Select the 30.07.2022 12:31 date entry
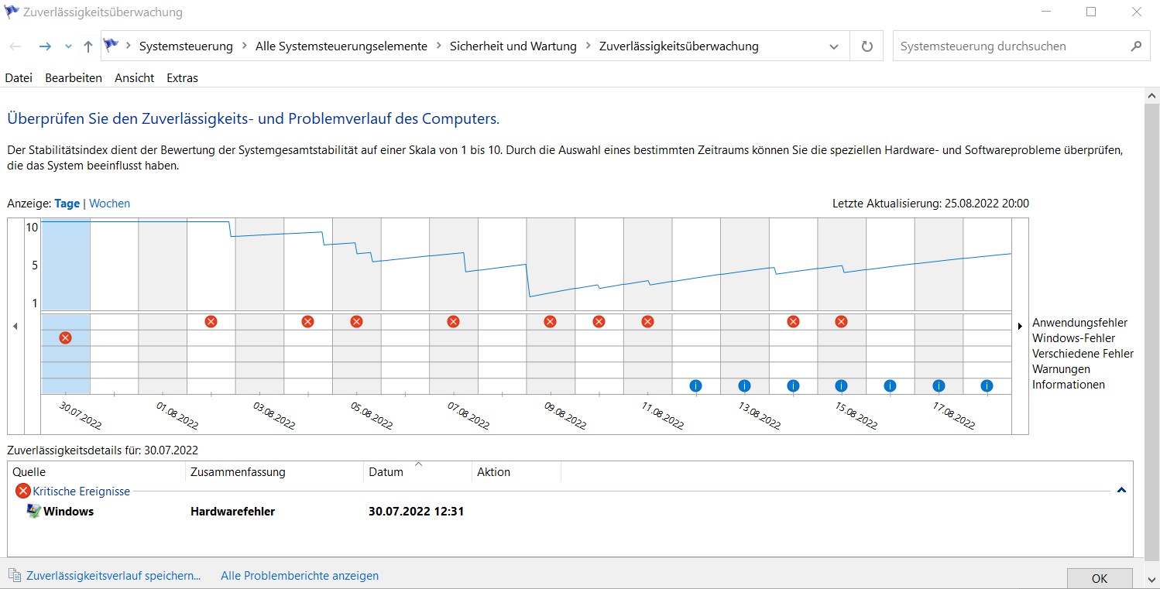This screenshot has height=589, width=1160. pos(416,511)
